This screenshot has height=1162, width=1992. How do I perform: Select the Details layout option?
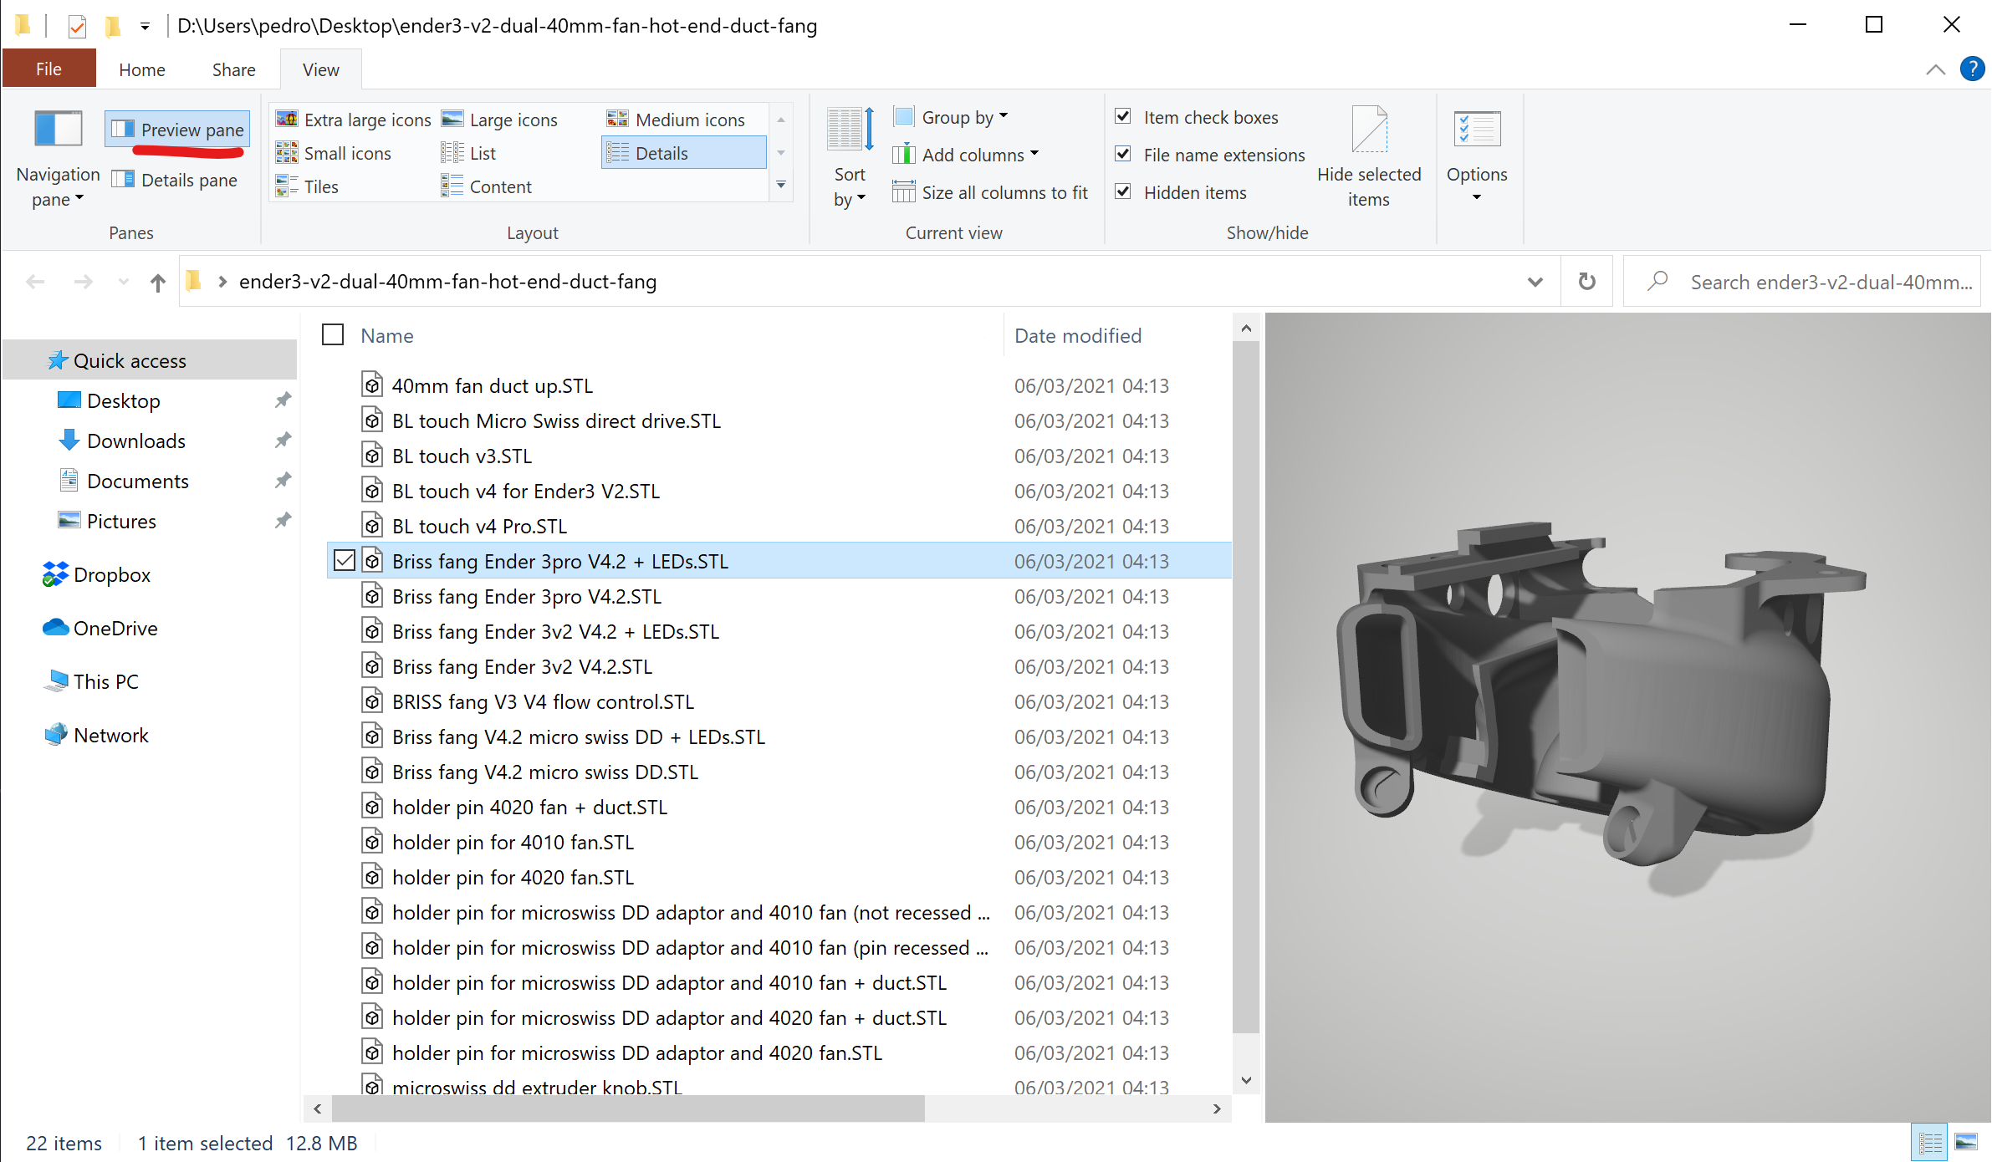[682, 153]
